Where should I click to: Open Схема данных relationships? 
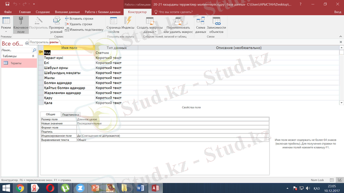point(200,25)
